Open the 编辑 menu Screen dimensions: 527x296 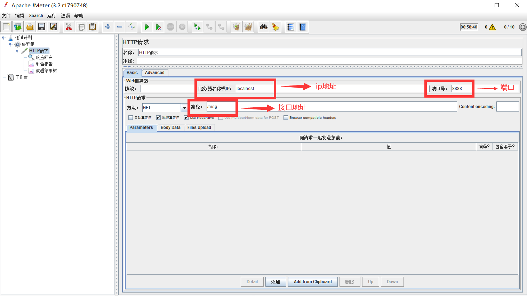[20, 16]
